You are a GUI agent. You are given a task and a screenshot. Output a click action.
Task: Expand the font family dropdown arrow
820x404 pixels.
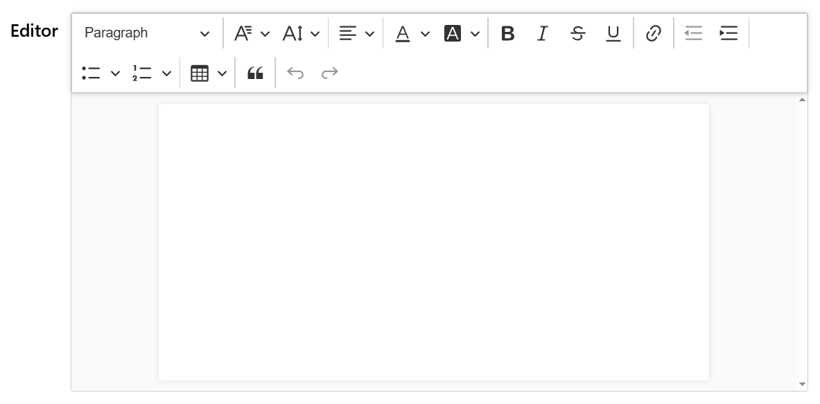tap(265, 34)
